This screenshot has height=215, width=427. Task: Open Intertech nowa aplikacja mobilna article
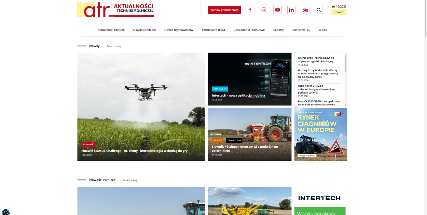tap(238, 96)
